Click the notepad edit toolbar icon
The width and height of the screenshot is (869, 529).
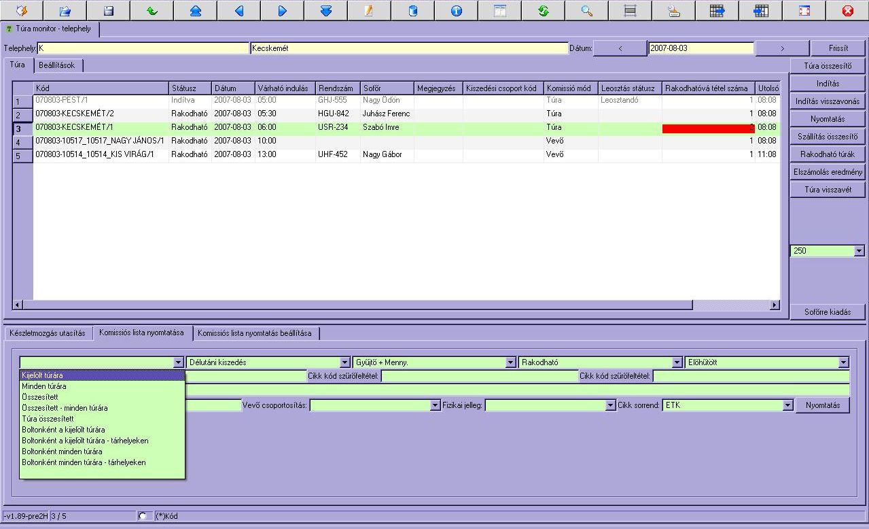pyautogui.click(x=369, y=10)
